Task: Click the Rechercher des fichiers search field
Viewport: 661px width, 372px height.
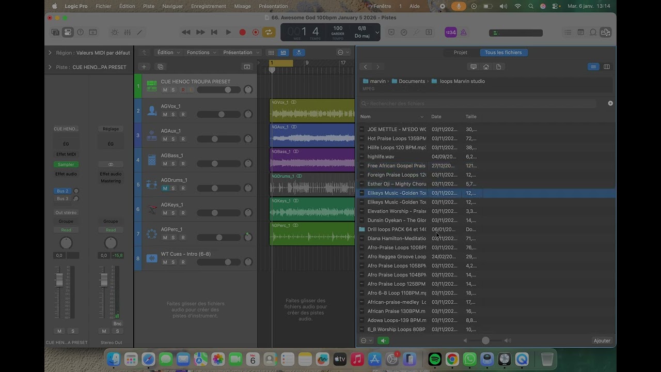Action: pos(479,103)
